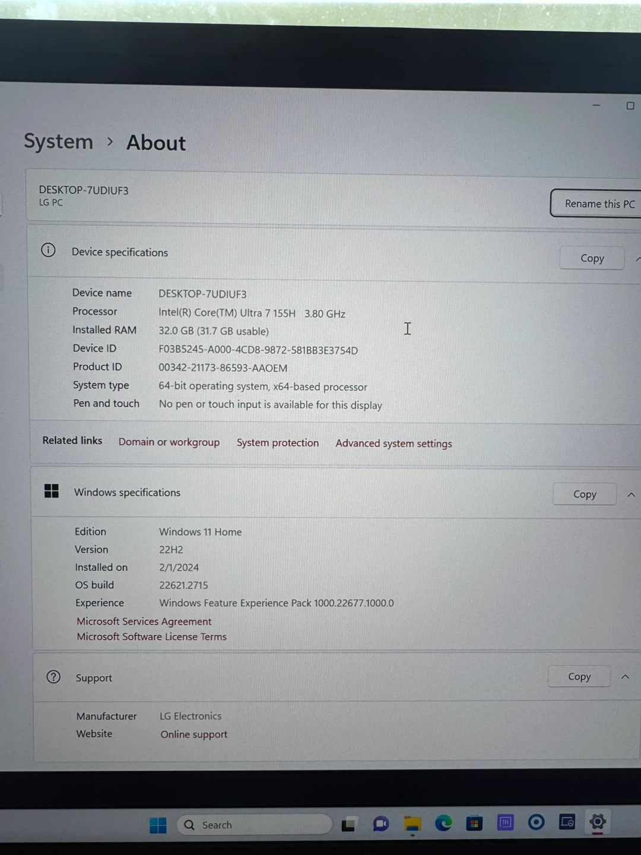Open Task View from the taskbar
Viewport: 641px width, 855px height.
[348, 824]
